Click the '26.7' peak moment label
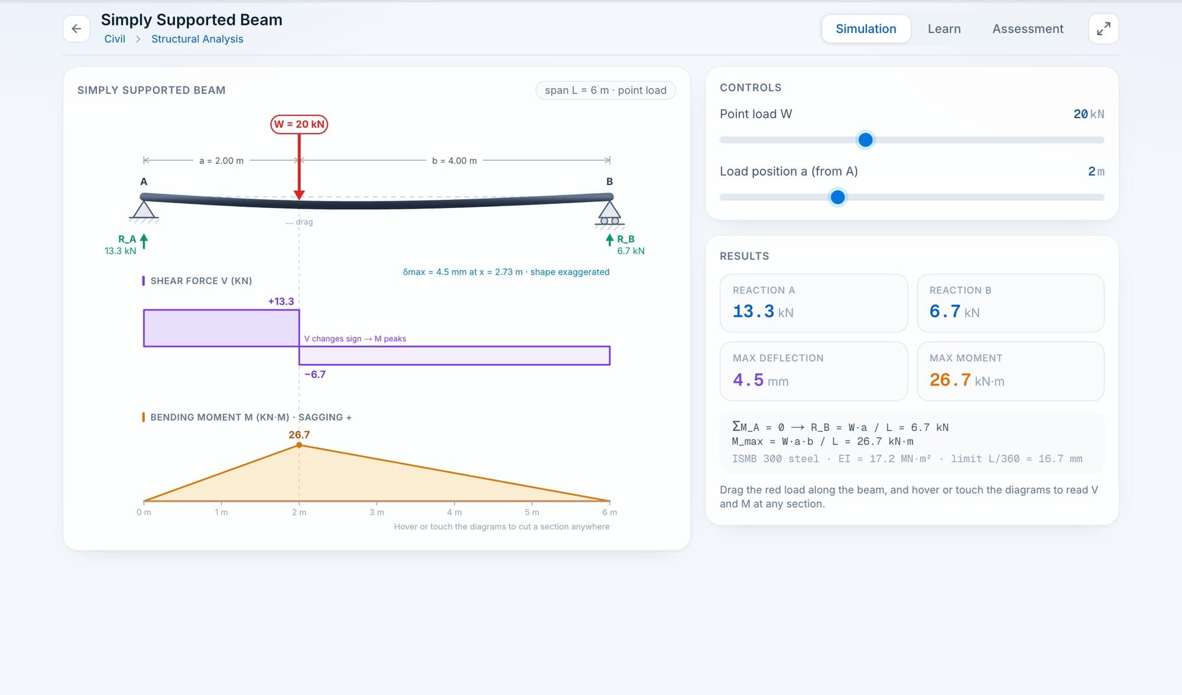Viewport: 1182px width, 695px height. [x=299, y=435]
